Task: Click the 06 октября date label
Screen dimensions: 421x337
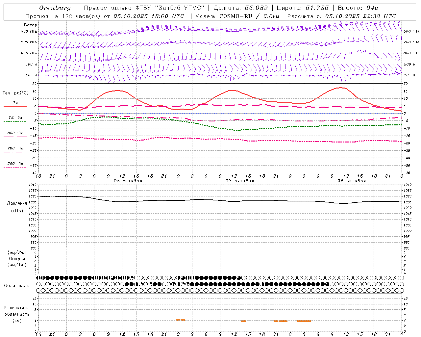Action: tap(128, 181)
